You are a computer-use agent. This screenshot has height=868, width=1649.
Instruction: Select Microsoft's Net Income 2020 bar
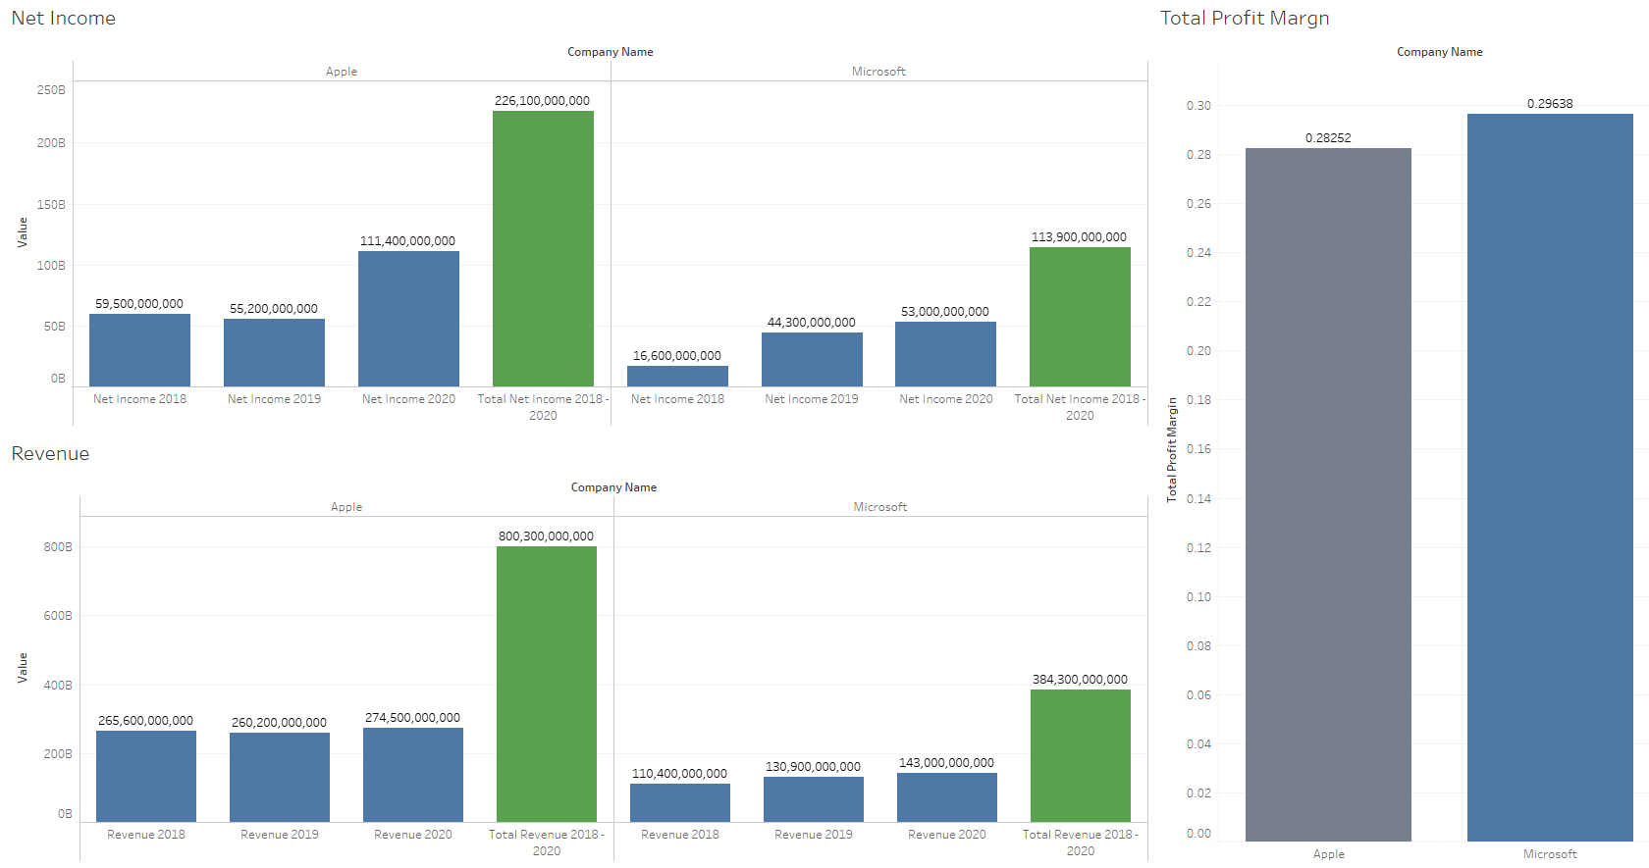coord(945,354)
